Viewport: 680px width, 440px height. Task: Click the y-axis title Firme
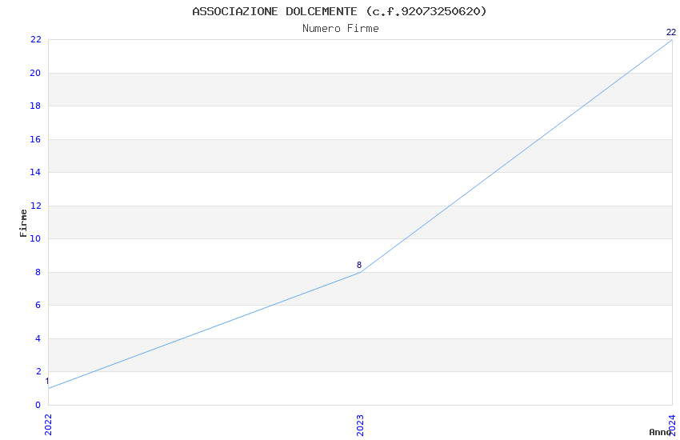(x=23, y=223)
